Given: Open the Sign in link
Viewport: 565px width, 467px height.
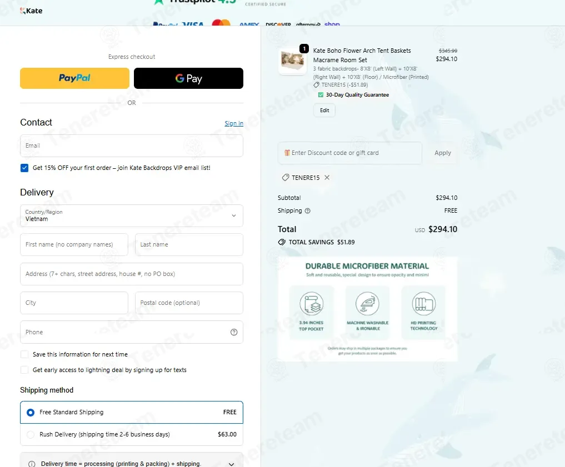Looking at the screenshot, I should (234, 123).
